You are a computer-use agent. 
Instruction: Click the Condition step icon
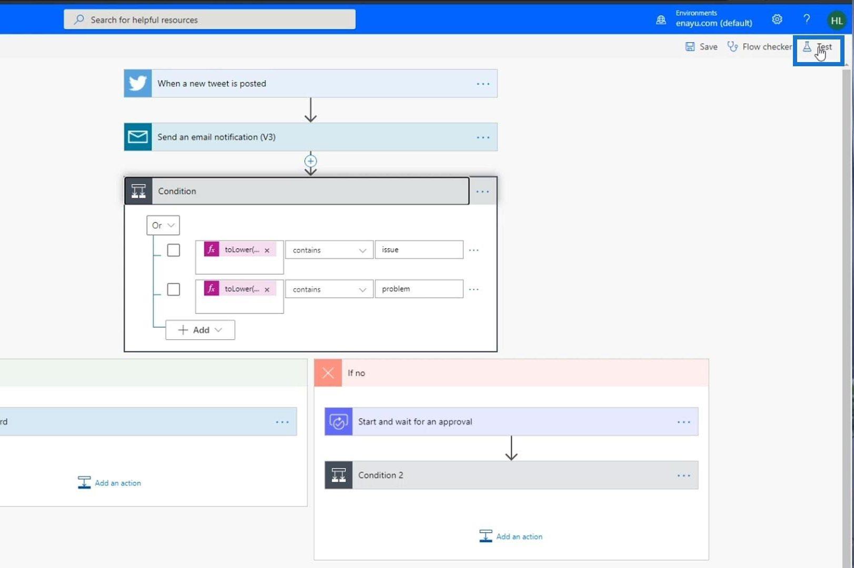[138, 191]
